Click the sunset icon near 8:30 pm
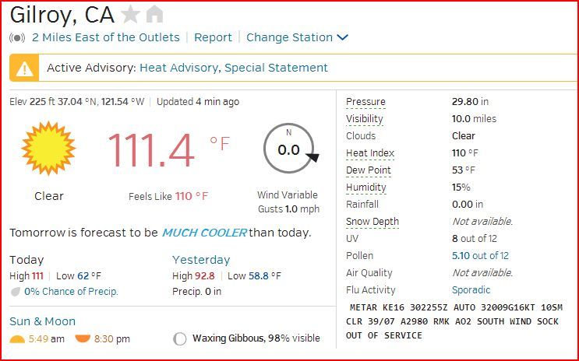This screenshot has width=579, height=361. tap(83, 339)
